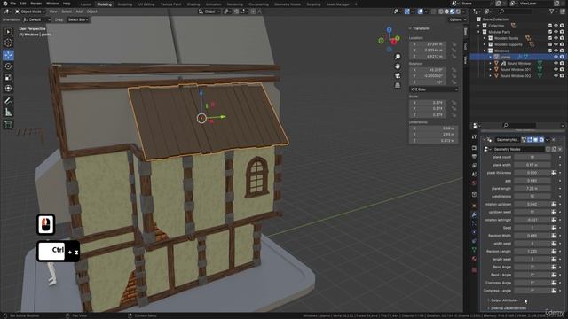
Task: Select the Cursor tool
Action: tap(8, 43)
